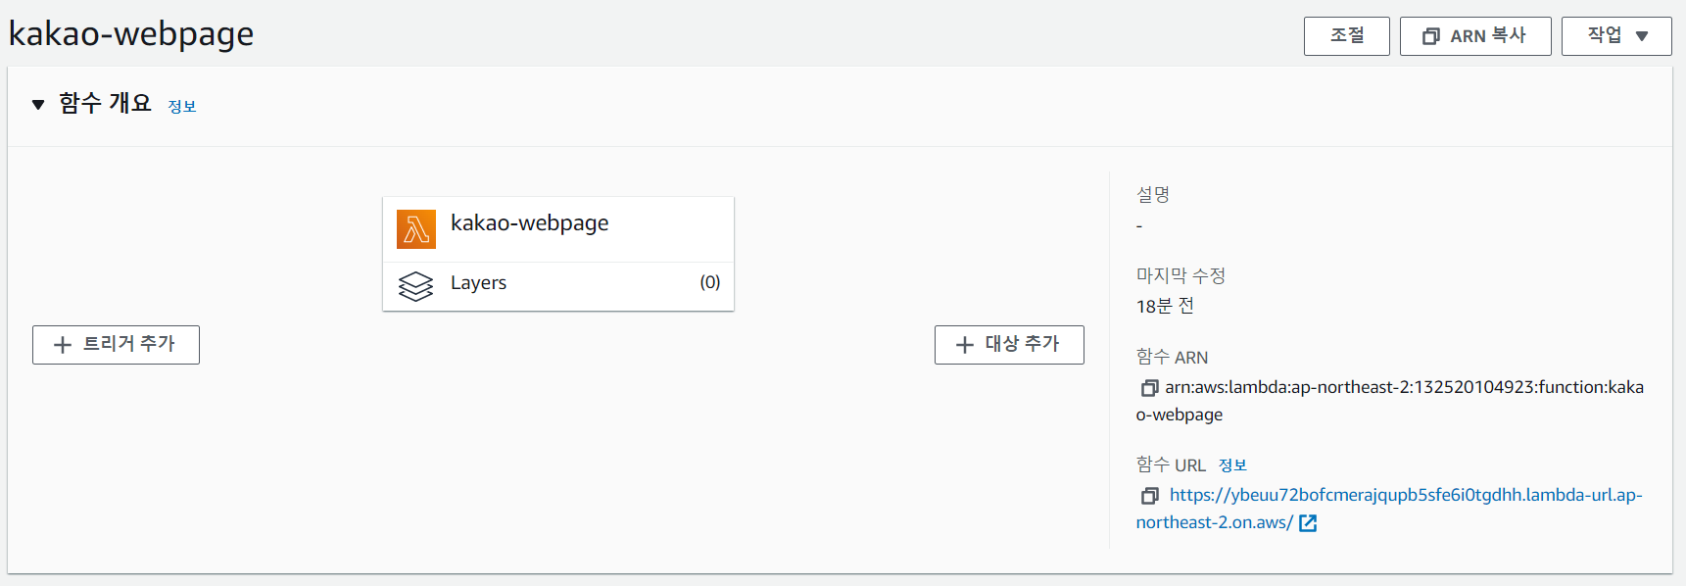Click the plus icon on 트리거 추가

(x=63, y=345)
